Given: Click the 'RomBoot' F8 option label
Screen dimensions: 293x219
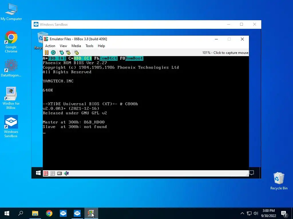Looking at the screenshot, I should [x=134, y=58].
